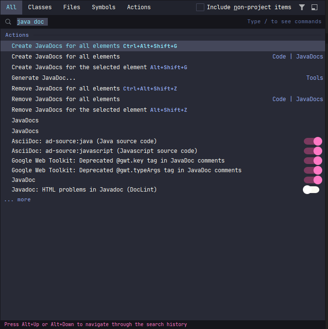Select Google Web Toolkit @gwt.typeArgs row text
The image size is (328, 329).
click(127, 170)
